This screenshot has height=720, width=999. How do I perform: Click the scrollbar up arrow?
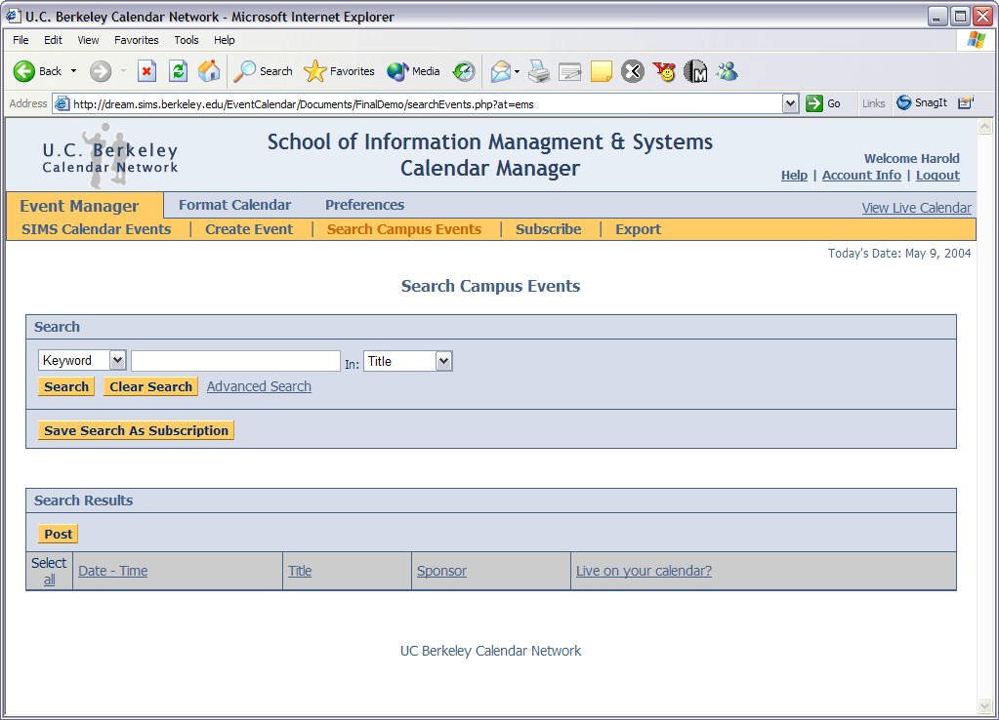[984, 126]
